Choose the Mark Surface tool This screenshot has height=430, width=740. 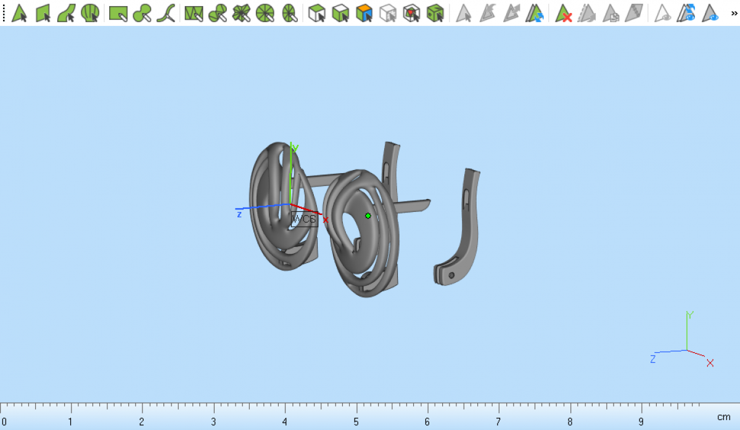(x=66, y=13)
